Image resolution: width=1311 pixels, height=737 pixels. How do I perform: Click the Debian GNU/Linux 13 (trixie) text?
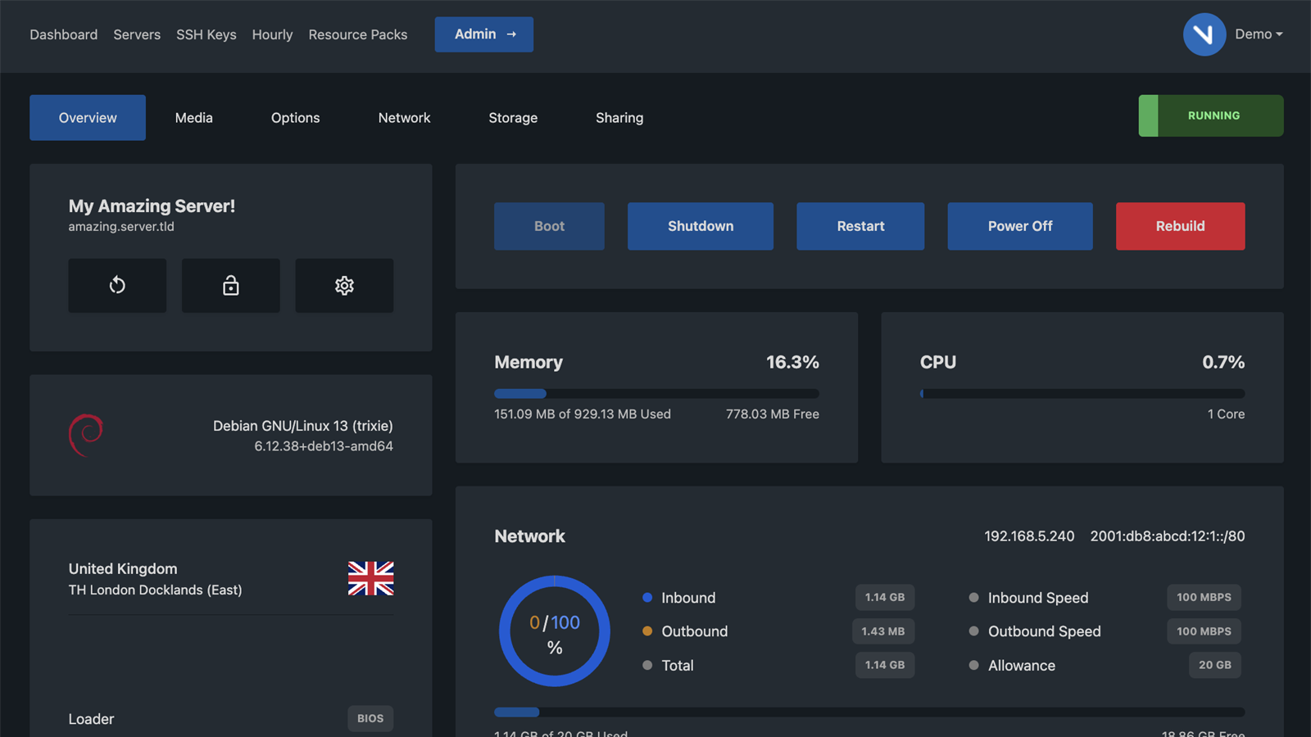tap(303, 426)
